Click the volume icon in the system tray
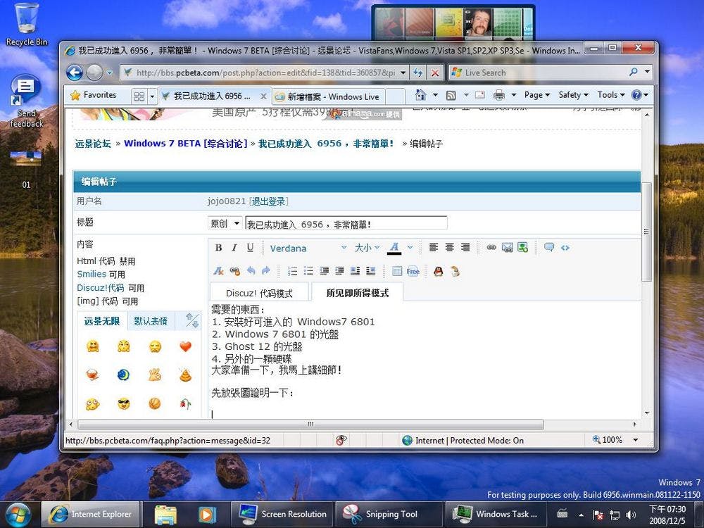The image size is (704, 528). (631, 515)
